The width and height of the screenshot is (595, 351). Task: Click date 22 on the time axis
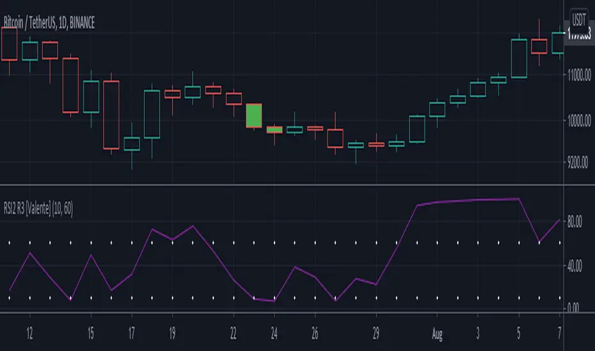[x=234, y=332]
